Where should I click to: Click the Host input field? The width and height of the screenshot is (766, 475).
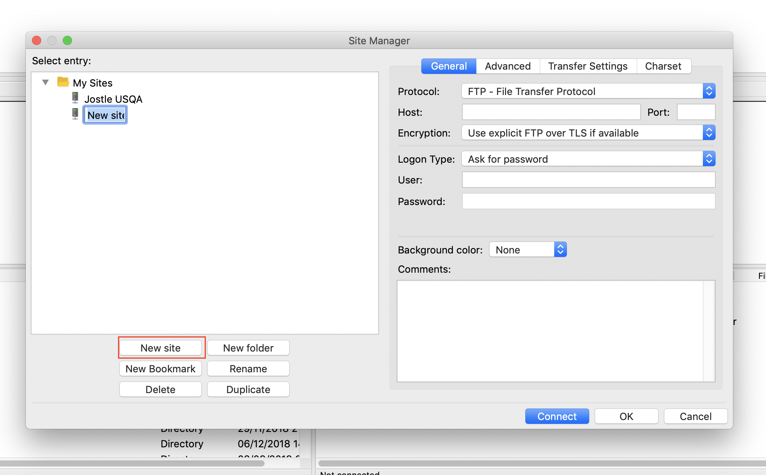[551, 112]
